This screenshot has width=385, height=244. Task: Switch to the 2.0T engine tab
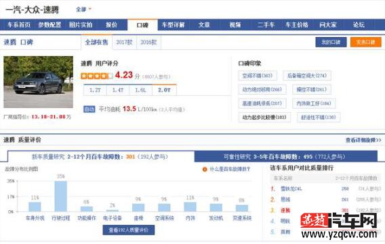click(x=164, y=90)
